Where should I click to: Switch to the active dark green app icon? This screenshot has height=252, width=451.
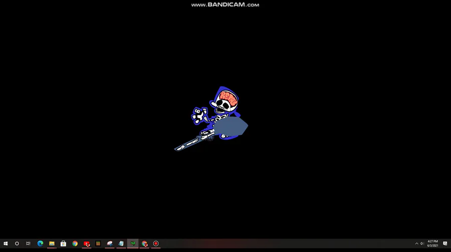point(133,243)
